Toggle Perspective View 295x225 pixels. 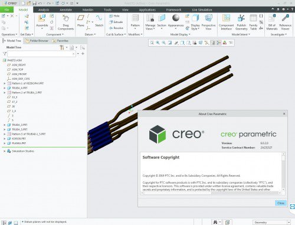208,22
